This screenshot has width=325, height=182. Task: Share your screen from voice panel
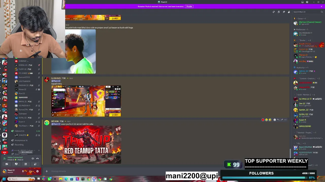[x=16, y=164]
